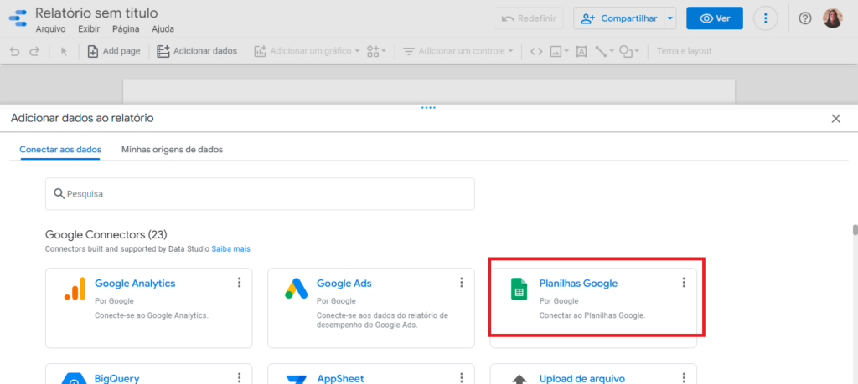This screenshot has height=384, width=858.
Task: Click the undo arrow in toolbar
Action: (15, 51)
